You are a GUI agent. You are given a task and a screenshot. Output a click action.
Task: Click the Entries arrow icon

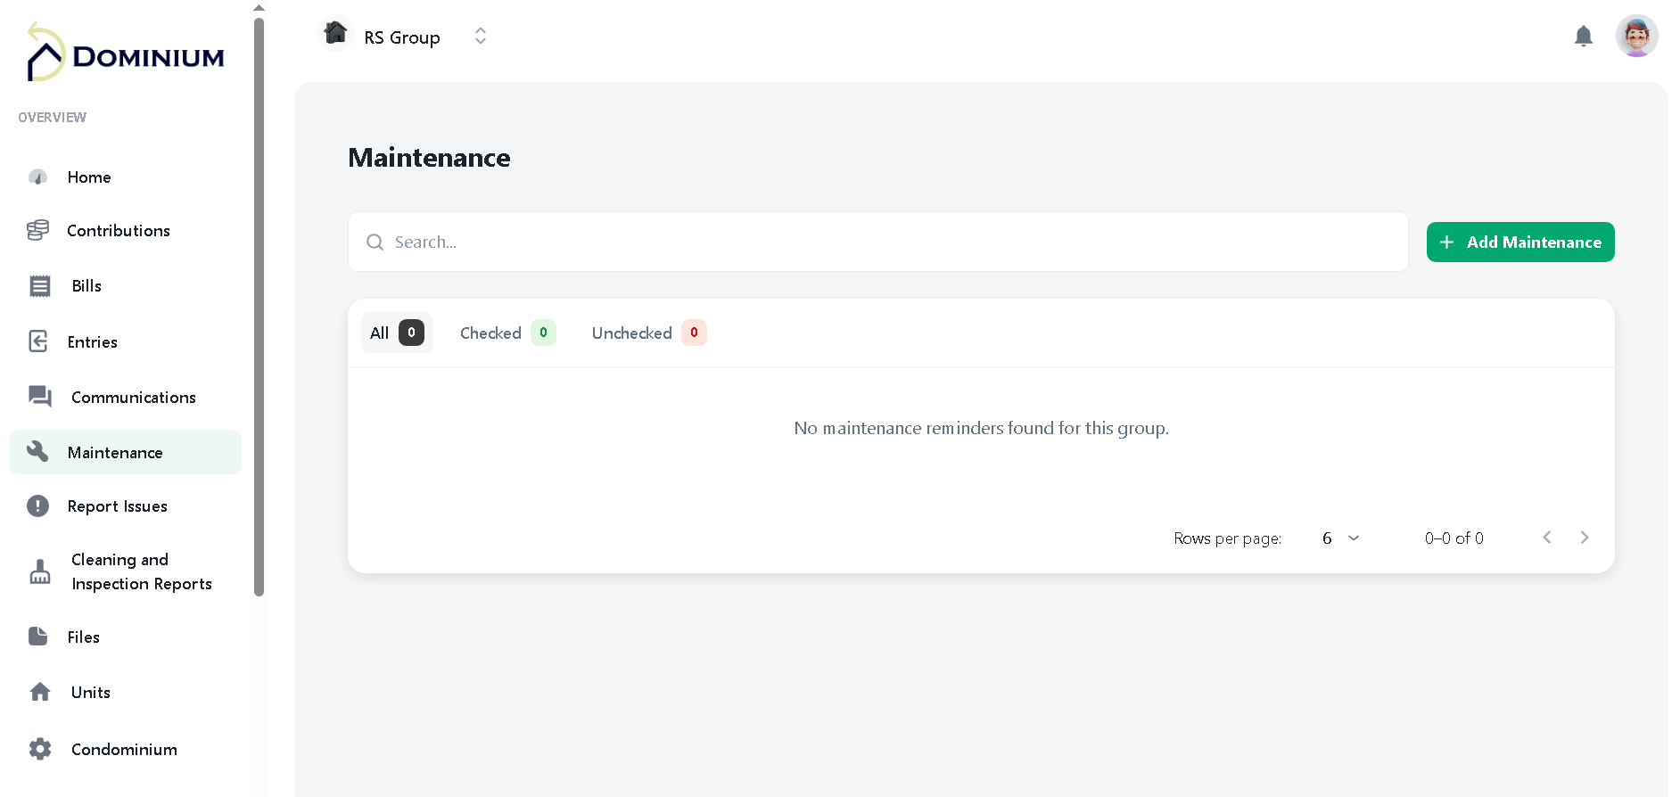pos(38,341)
